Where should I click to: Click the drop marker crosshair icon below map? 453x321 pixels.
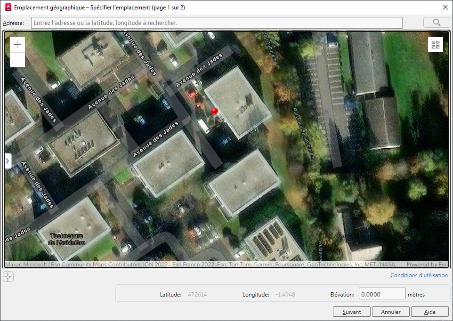pos(8,277)
